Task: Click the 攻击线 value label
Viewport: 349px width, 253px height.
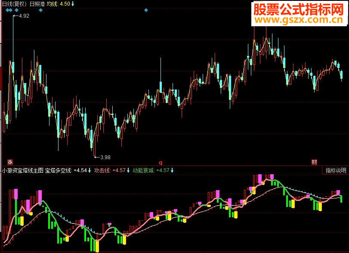Action: pyautogui.click(x=110, y=170)
